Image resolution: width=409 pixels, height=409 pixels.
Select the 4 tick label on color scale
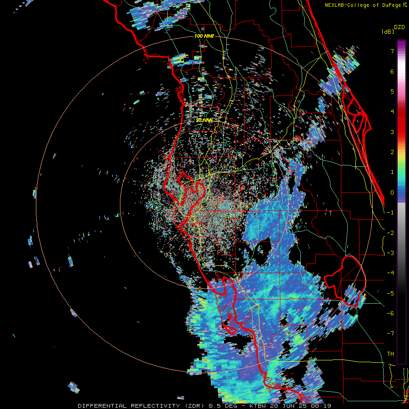(392, 112)
